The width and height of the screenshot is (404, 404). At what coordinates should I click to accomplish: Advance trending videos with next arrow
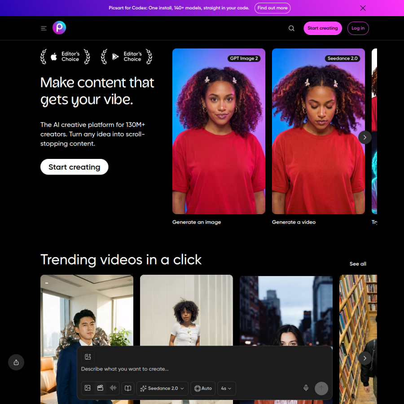[x=364, y=358]
